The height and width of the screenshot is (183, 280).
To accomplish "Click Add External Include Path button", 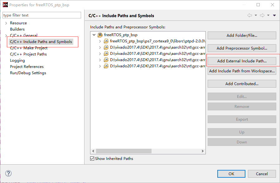I will pos(242,61).
